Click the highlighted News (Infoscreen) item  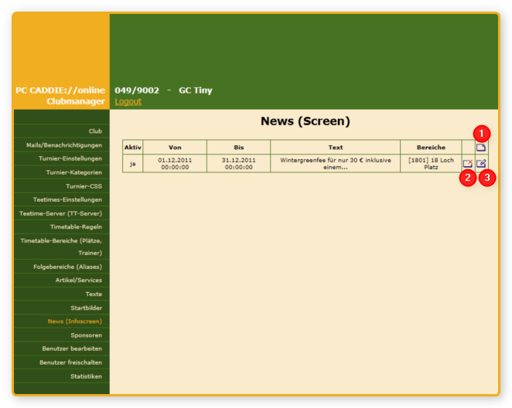point(75,321)
